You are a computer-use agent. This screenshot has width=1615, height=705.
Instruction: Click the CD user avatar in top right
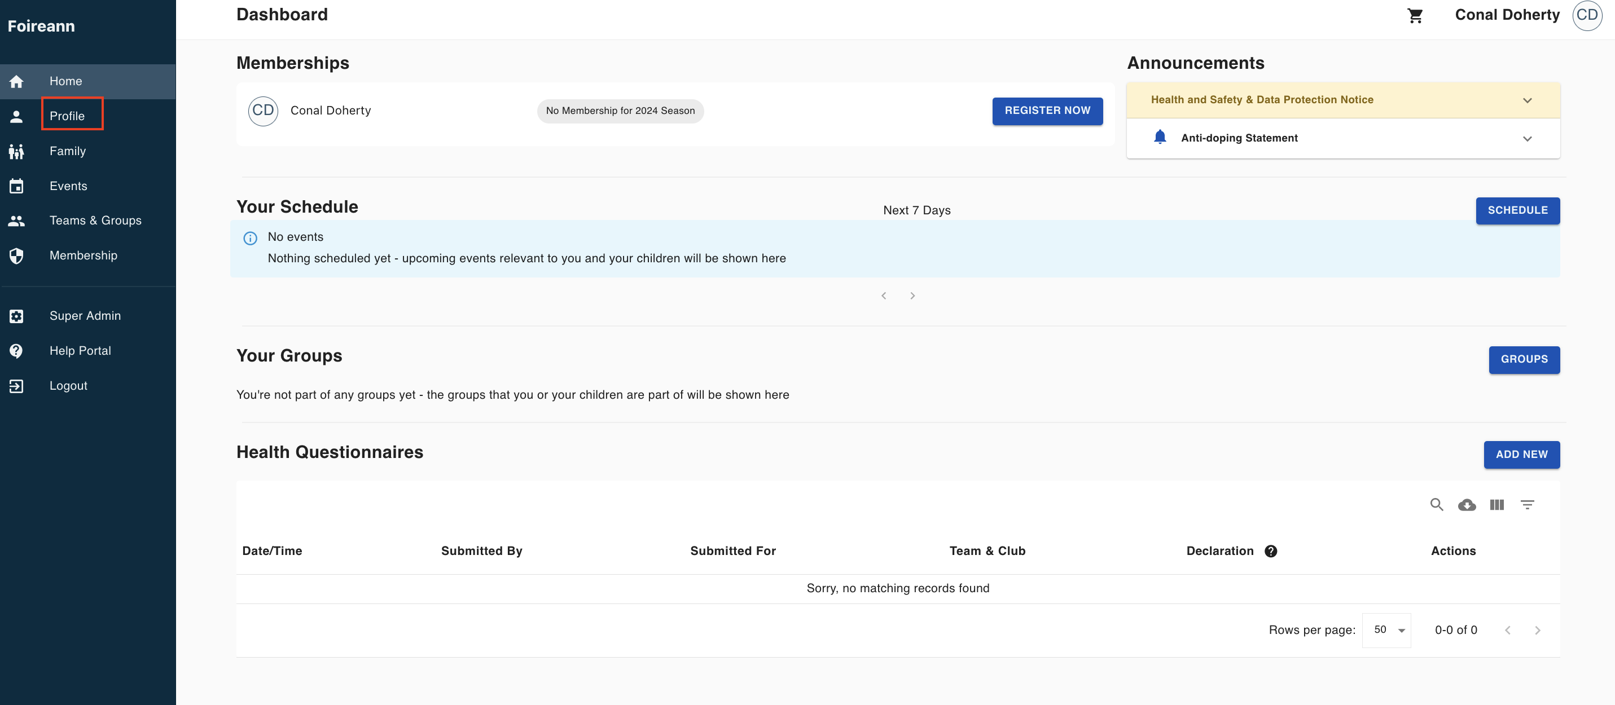coord(1587,15)
